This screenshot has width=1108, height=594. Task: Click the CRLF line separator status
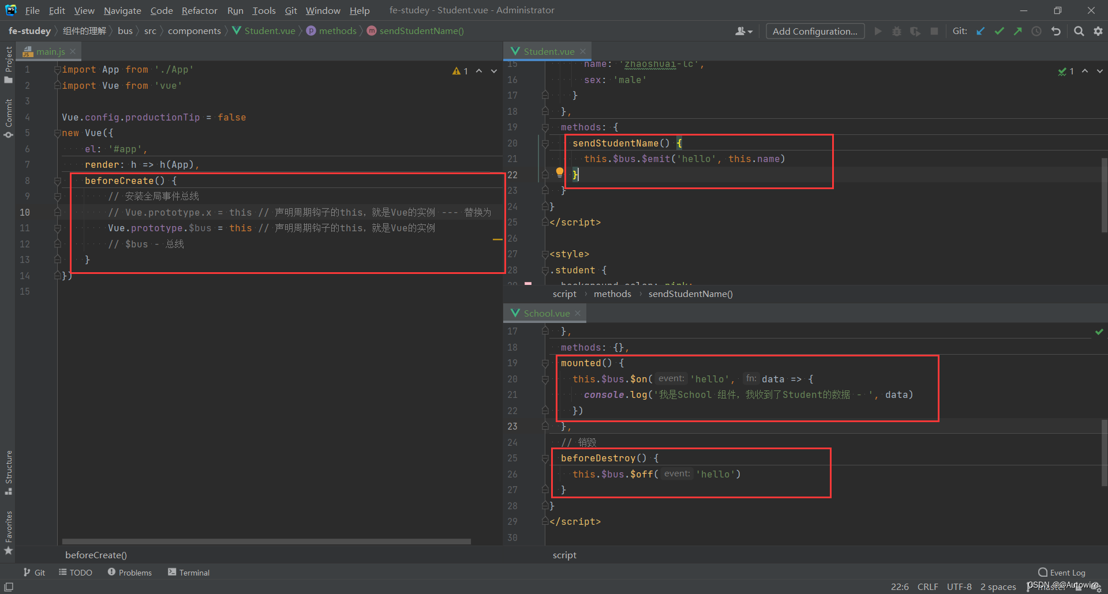click(x=928, y=587)
